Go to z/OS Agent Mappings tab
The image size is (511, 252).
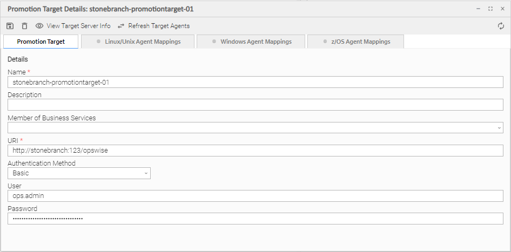(355, 42)
